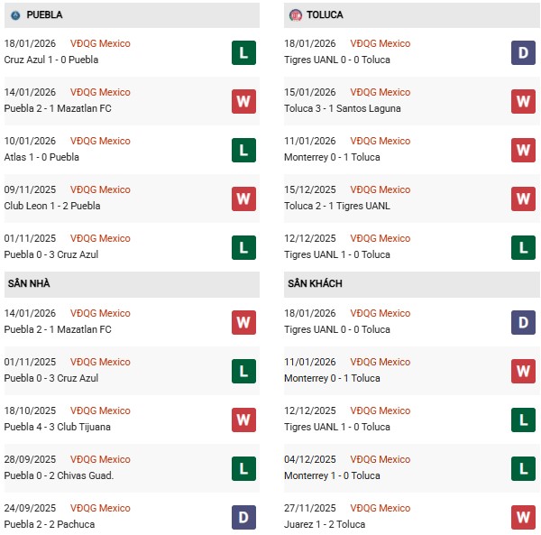Screen dimensions: 541x535
Task: Click the W badge for Toluca 3-1 Santos Laguna
Action: pos(524,100)
